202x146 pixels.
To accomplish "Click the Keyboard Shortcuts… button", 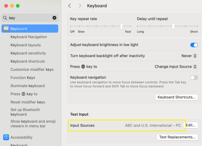I will (x=176, y=97).
